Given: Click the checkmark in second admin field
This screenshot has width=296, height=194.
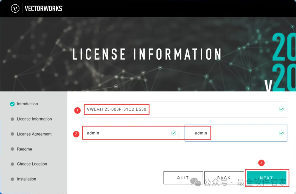Looking at the screenshot, I should pyautogui.click(x=281, y=133).
